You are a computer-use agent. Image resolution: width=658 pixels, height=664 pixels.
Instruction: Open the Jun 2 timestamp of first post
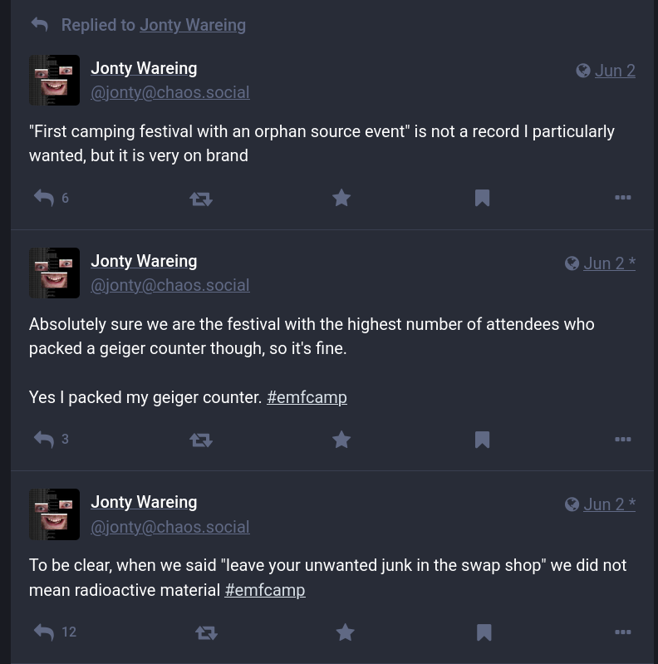[615, 71]
